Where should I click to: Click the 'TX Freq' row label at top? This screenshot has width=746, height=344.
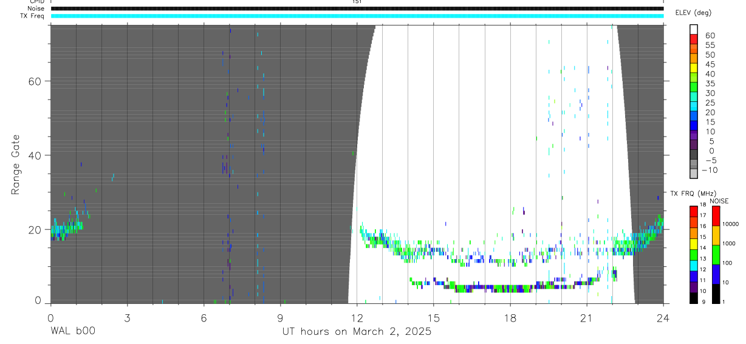pyautogui.click(x=33, y=16)
